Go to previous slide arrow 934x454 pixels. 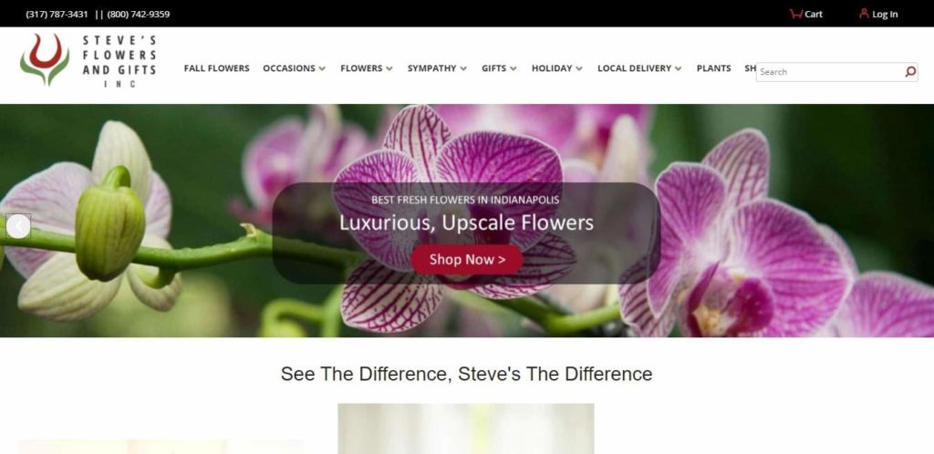pos(18,226)
